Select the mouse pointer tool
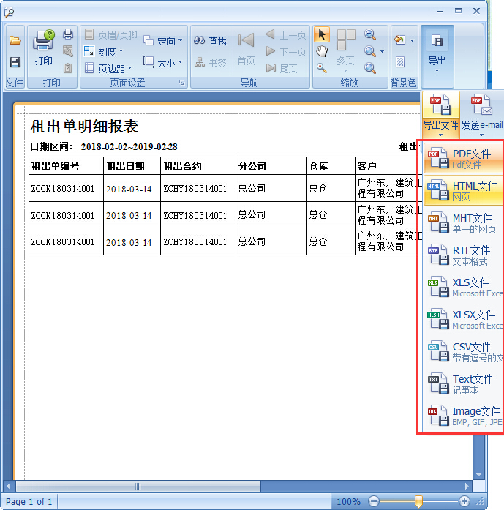The height and width of the screenshot is (510, 504). point(322,35)
